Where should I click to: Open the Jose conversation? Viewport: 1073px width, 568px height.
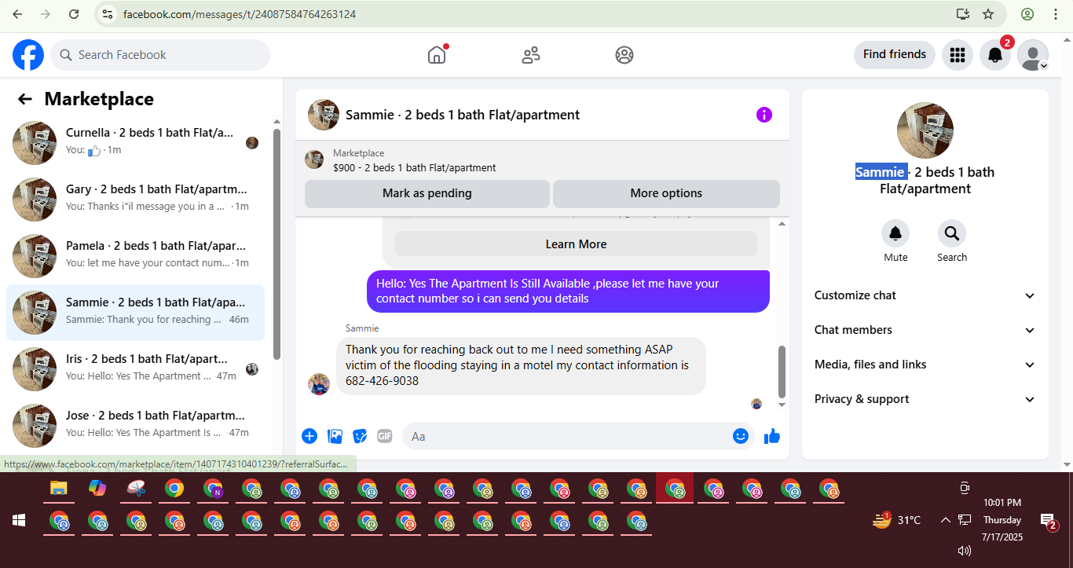(x=135, y=425)
